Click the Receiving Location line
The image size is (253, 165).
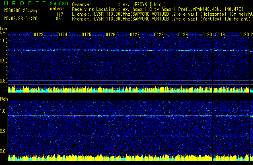coord(158,9)
